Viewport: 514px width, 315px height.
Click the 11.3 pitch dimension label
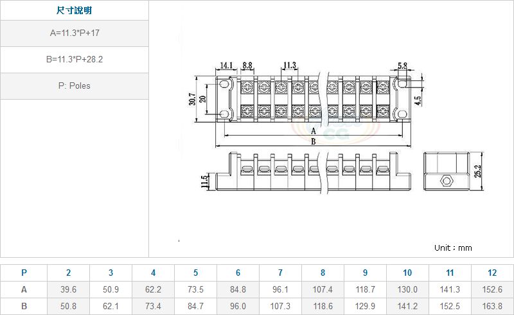click(x=289, y=66)
